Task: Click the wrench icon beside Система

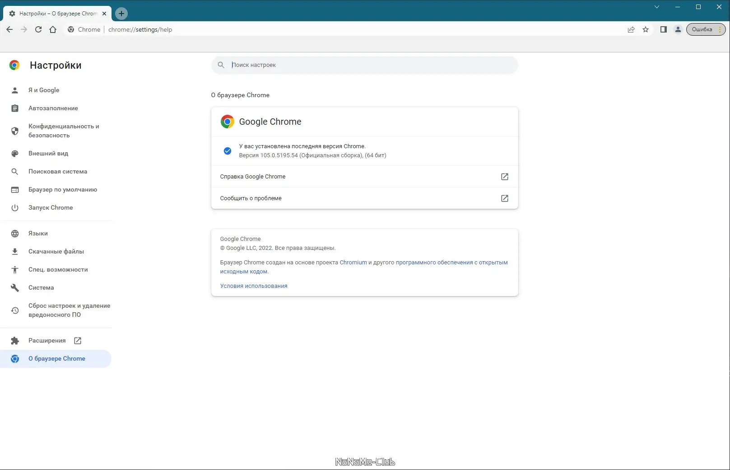Action: [x=15, y=287]
